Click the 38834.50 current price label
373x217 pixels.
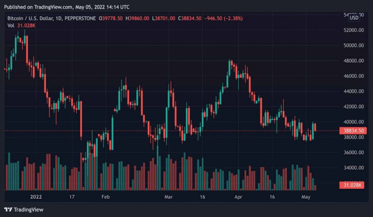coord(353,130)
